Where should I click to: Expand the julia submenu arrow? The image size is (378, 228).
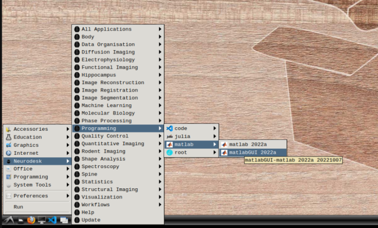214,136
